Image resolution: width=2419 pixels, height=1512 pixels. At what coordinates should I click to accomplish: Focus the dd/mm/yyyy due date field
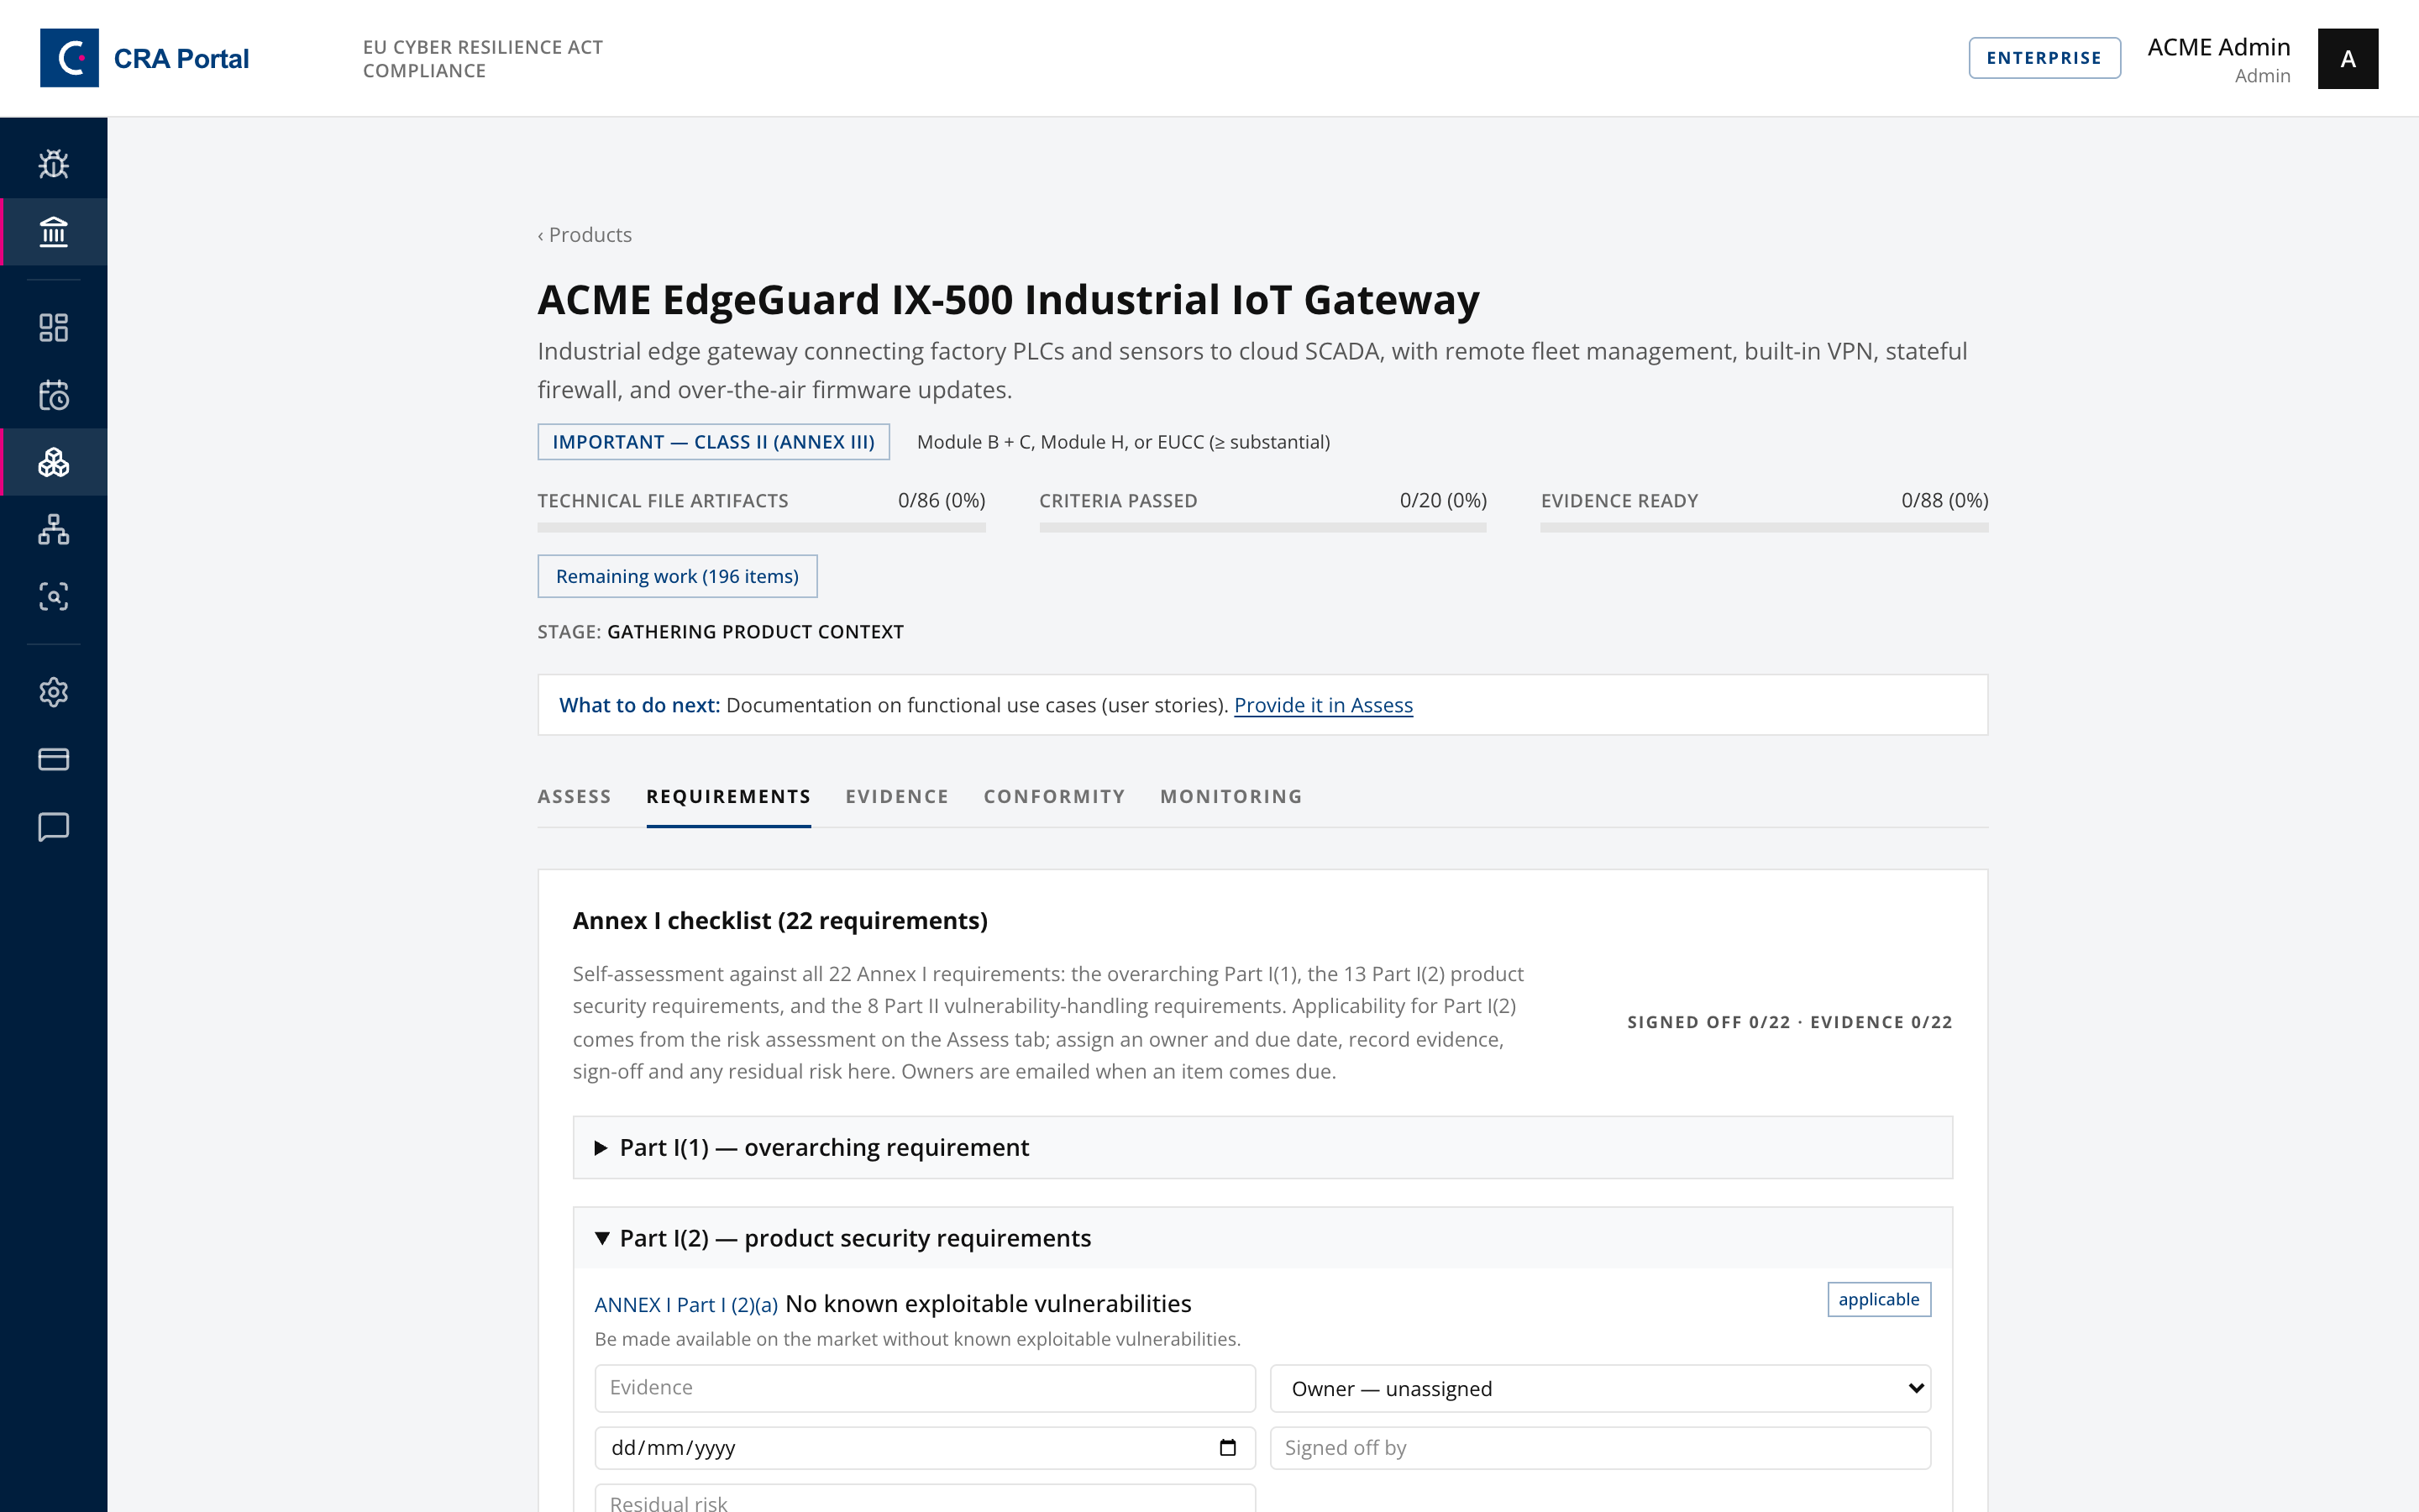(925, 1447)
